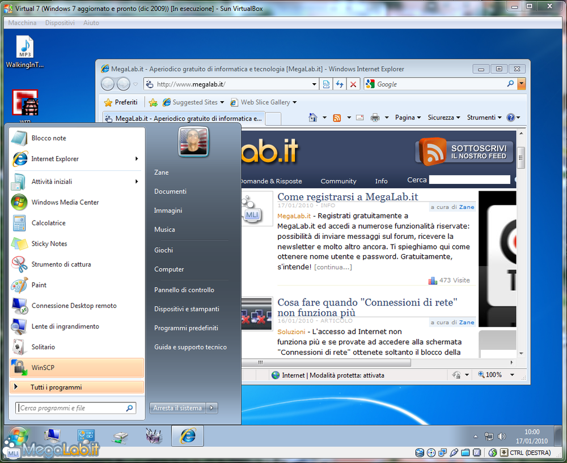Toggle IE compatibility view icon
This screenshot has width=567, height=463.
(326, 84)
